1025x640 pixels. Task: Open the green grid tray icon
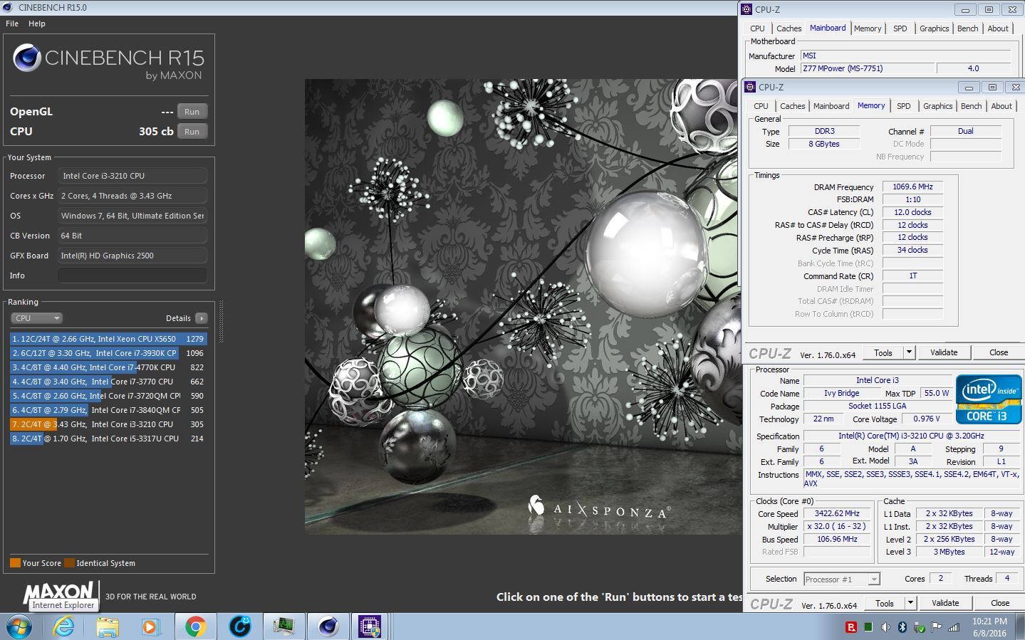[x=868, y=627]
